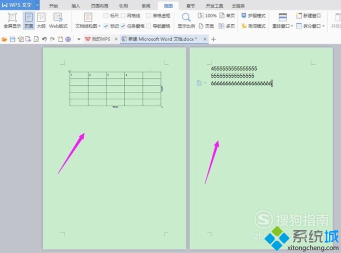Print the document with the printer icon
This screenshot has height=253, width=341.
[x=68, y=39]
